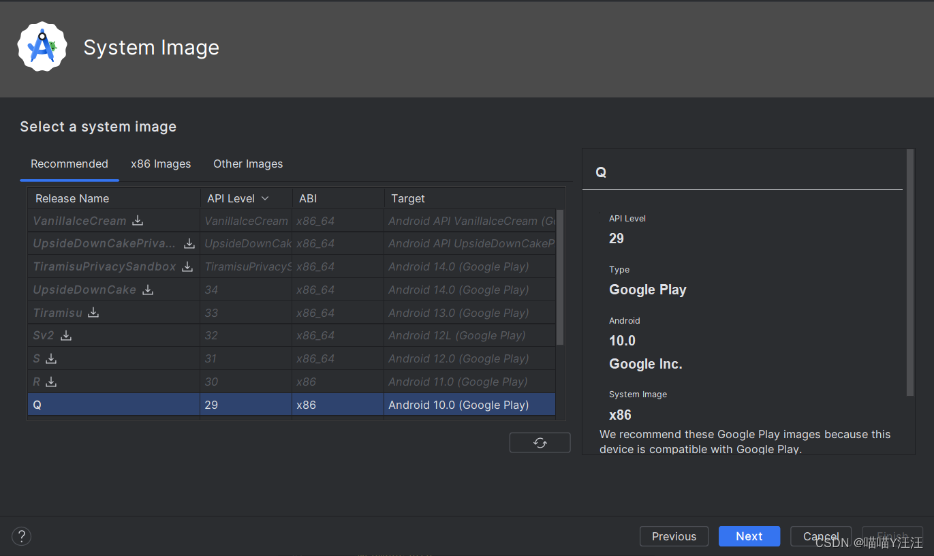Select the Tiramisu release name
This screenshot has height=556, width=934.
tap(57, 313)
